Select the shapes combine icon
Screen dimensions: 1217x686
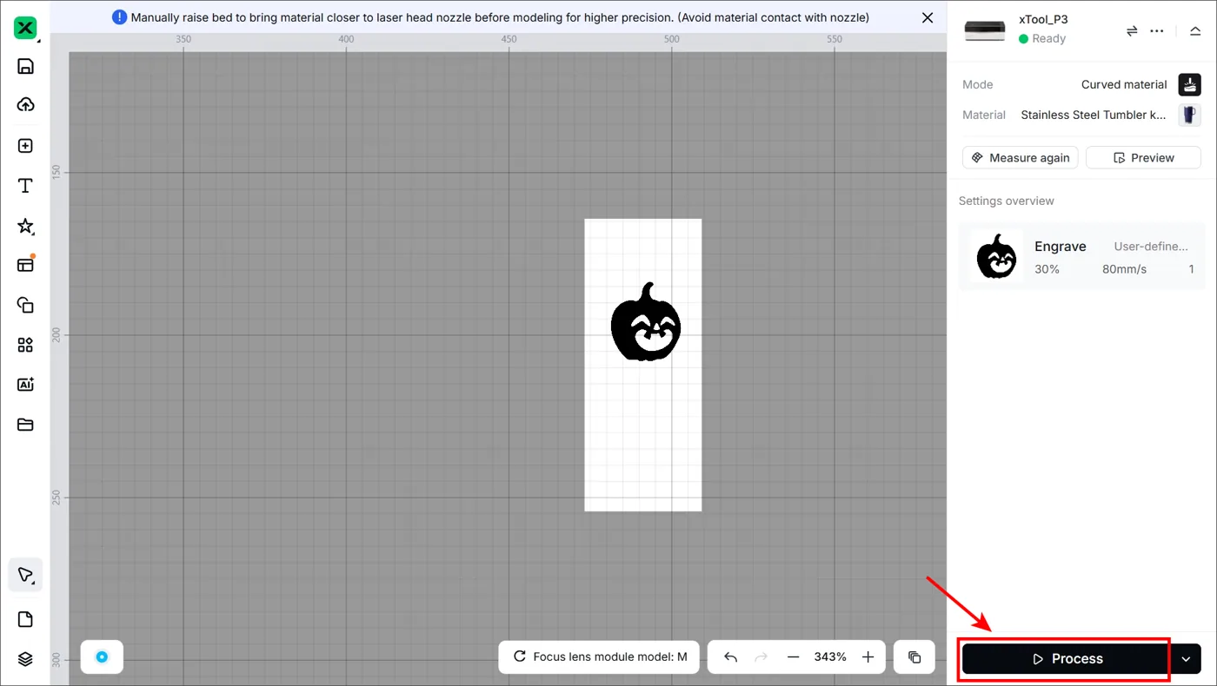click(x=25, y=305)
